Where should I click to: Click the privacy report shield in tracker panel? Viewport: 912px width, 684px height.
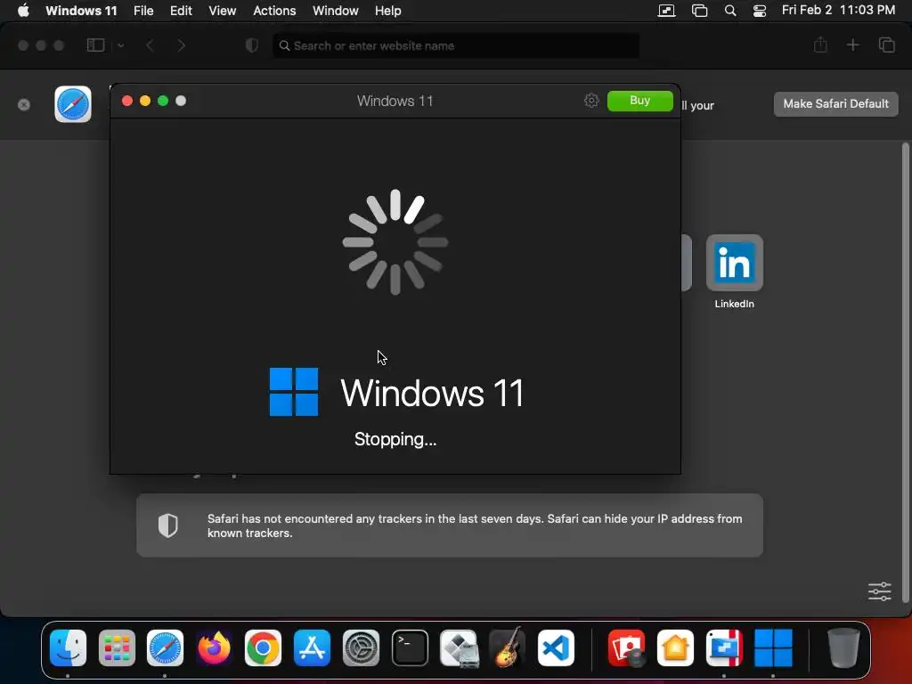168,525
